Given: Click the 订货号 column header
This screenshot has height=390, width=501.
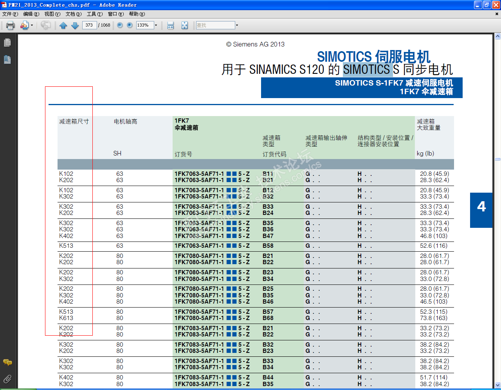Looking at the screenshot, I should tap(184, 154).
